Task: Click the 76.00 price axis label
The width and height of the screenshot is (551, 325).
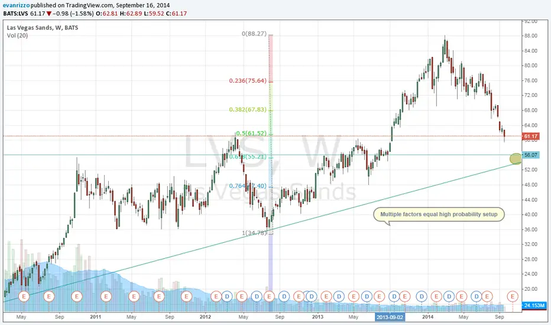Action: tap(531, 80)
